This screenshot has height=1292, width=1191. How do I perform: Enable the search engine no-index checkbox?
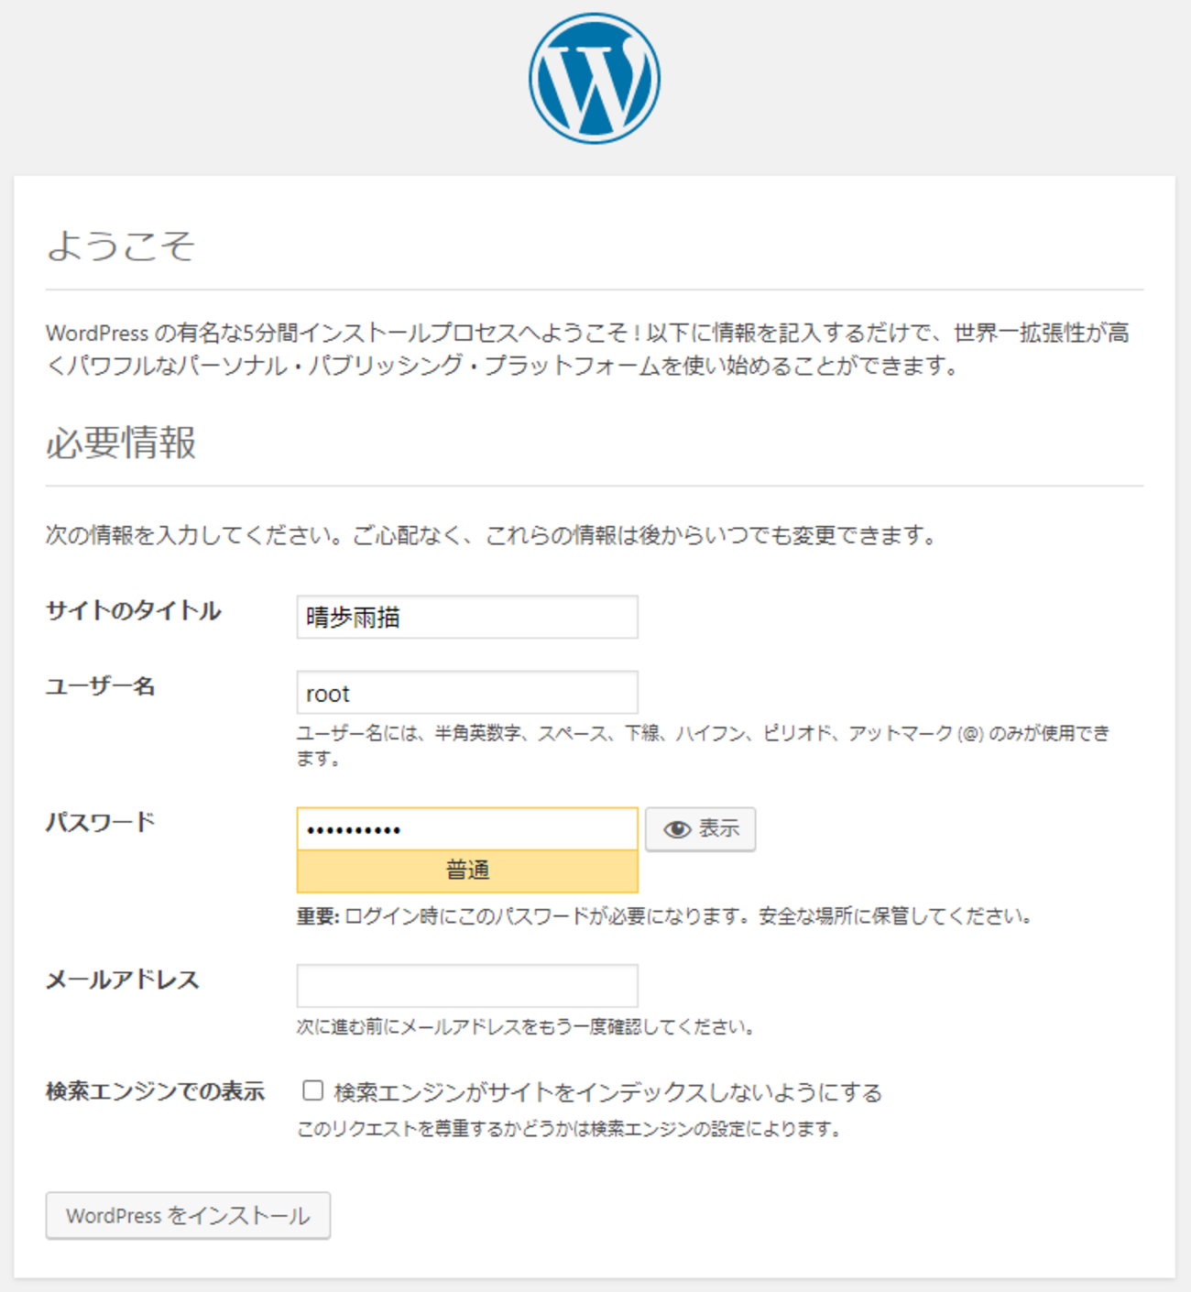tap(313, 1090)
